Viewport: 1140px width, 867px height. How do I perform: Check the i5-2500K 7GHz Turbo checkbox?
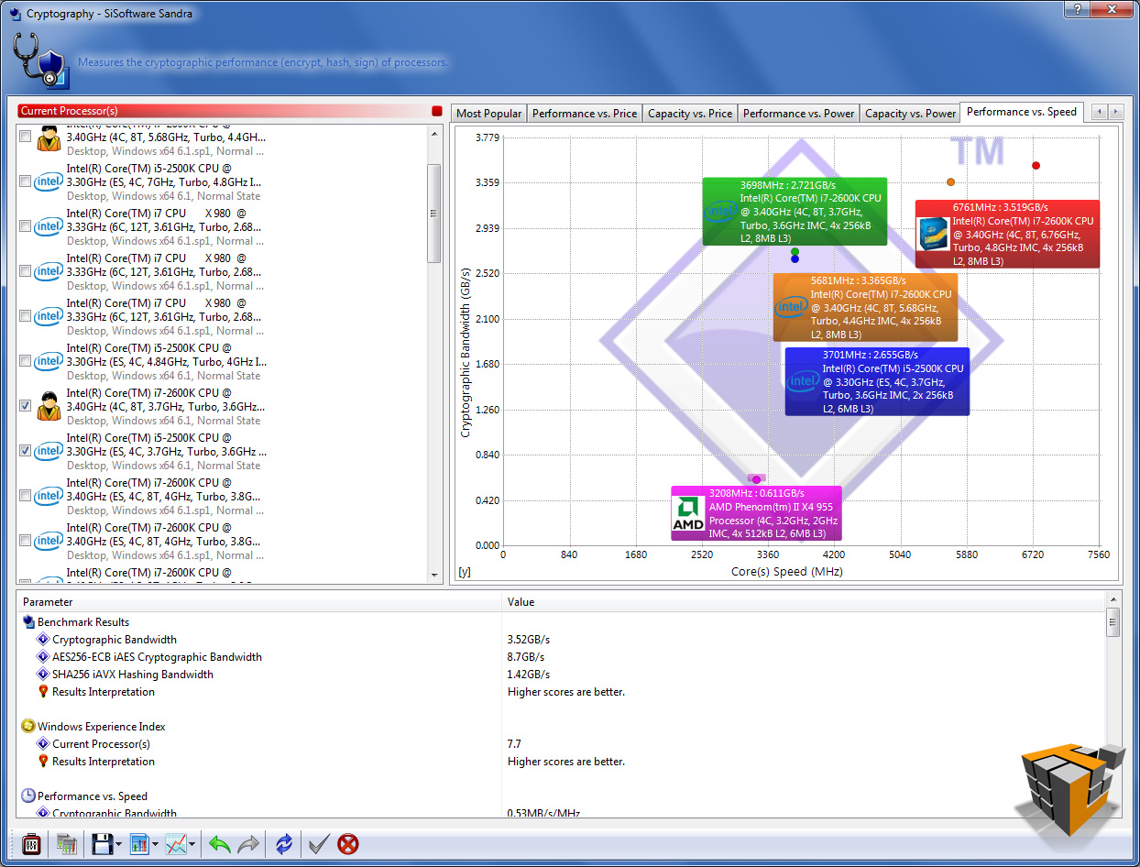click(x=25, y=181)
